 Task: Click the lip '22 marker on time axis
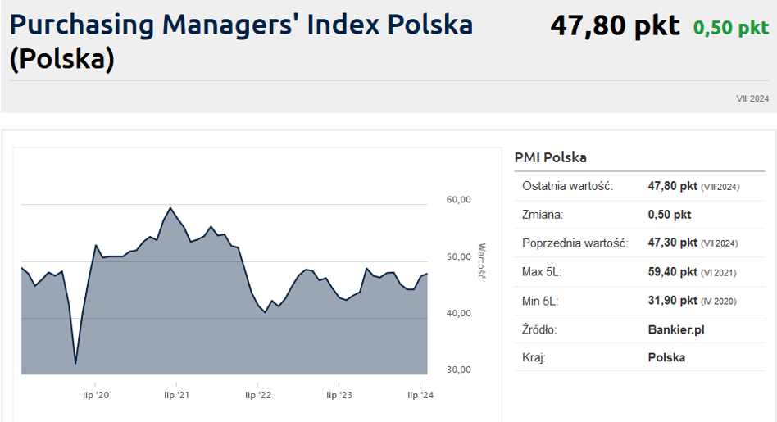tap(258, 396)
